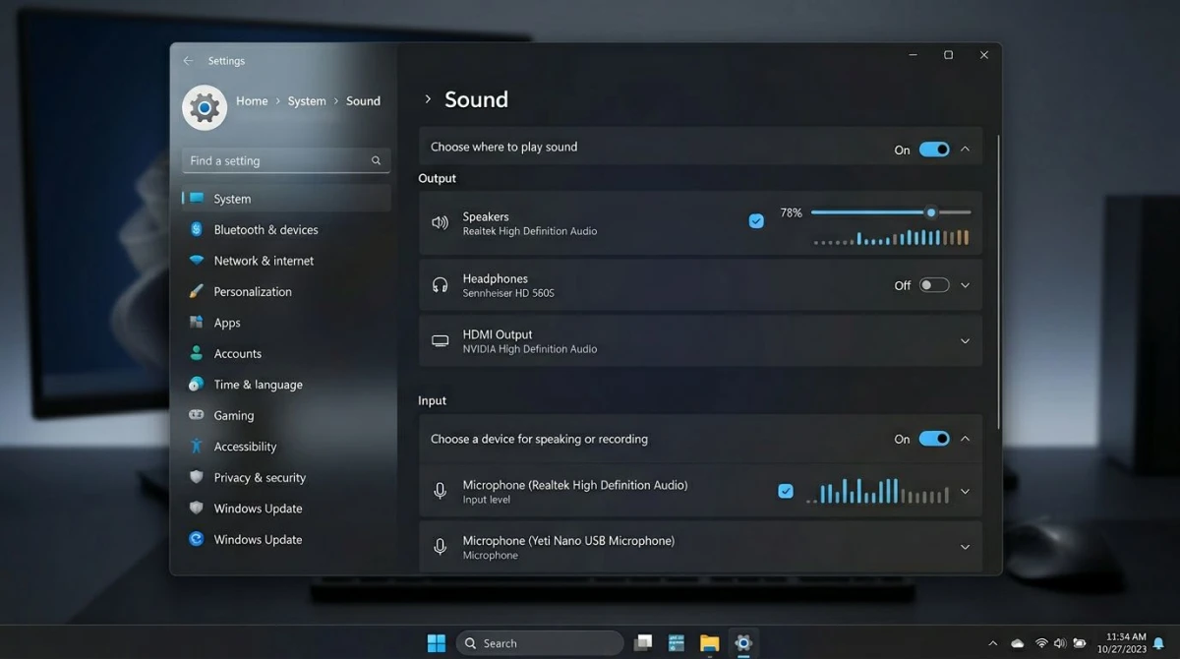
Task: Open File Explorer from the taskbar
Action: (710, 643)
